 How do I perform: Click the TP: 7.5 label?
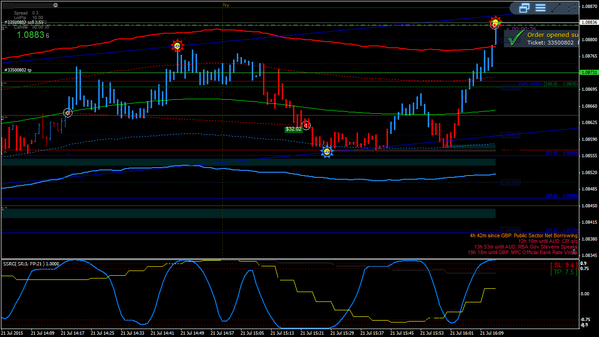(563, 272)
